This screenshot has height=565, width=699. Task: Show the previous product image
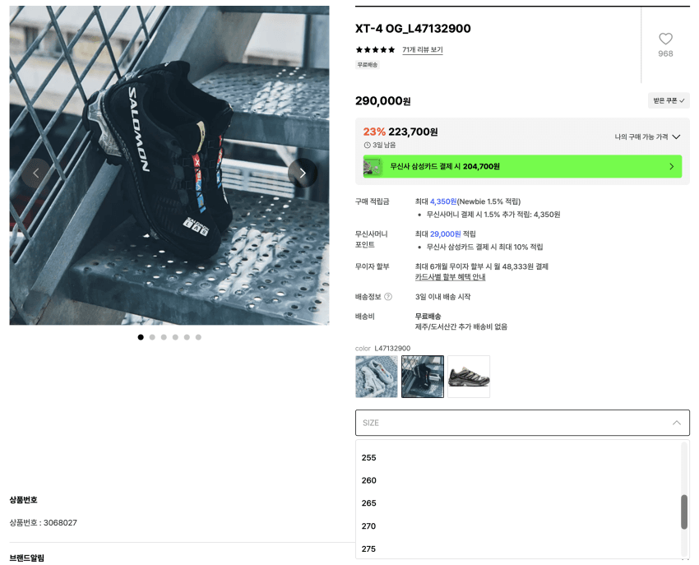pos(36,173)
